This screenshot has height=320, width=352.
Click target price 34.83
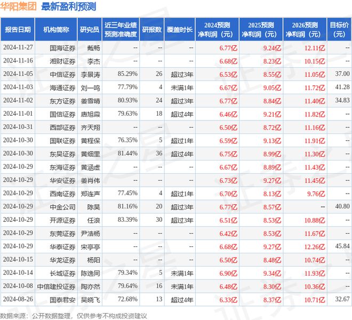(342, 100)
